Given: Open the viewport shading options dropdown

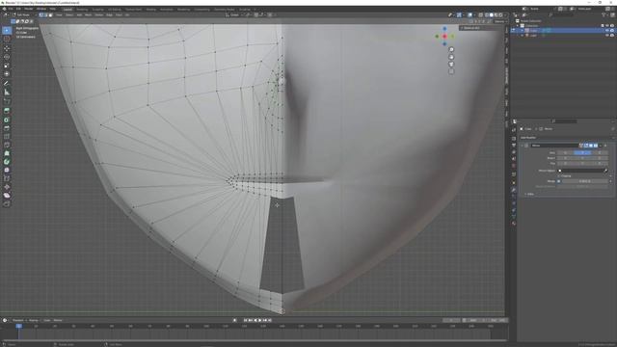Looking at the screenshot, I should click(x=505, y=15).
